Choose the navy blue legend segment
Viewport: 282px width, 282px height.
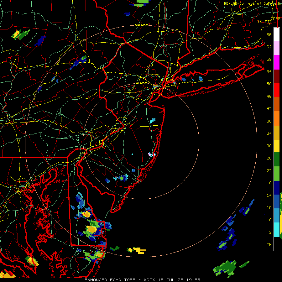277,188
